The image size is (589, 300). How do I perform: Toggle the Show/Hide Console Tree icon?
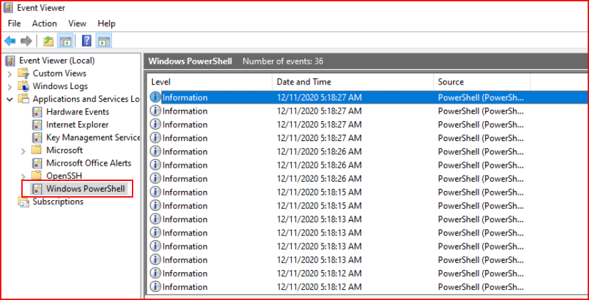[65, 41]
